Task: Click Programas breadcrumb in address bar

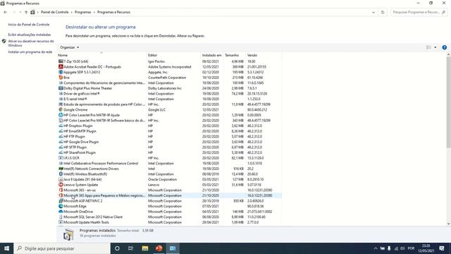Action: pyautogui.click(x=83, y=12)
